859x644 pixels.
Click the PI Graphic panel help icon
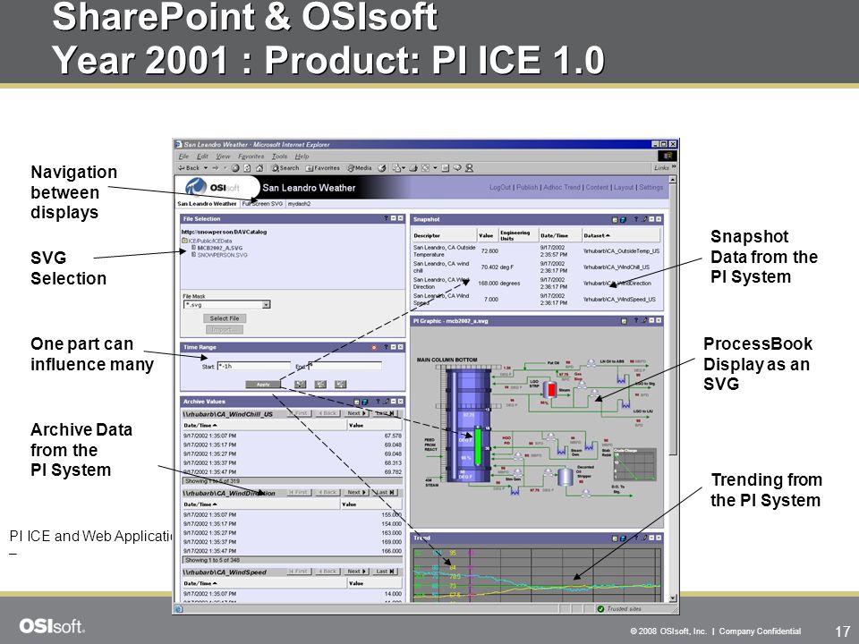[x=635, y=320]
